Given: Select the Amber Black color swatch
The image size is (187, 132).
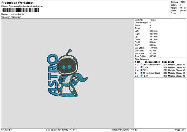Looking at the screenshot, I should coord(141,73).
